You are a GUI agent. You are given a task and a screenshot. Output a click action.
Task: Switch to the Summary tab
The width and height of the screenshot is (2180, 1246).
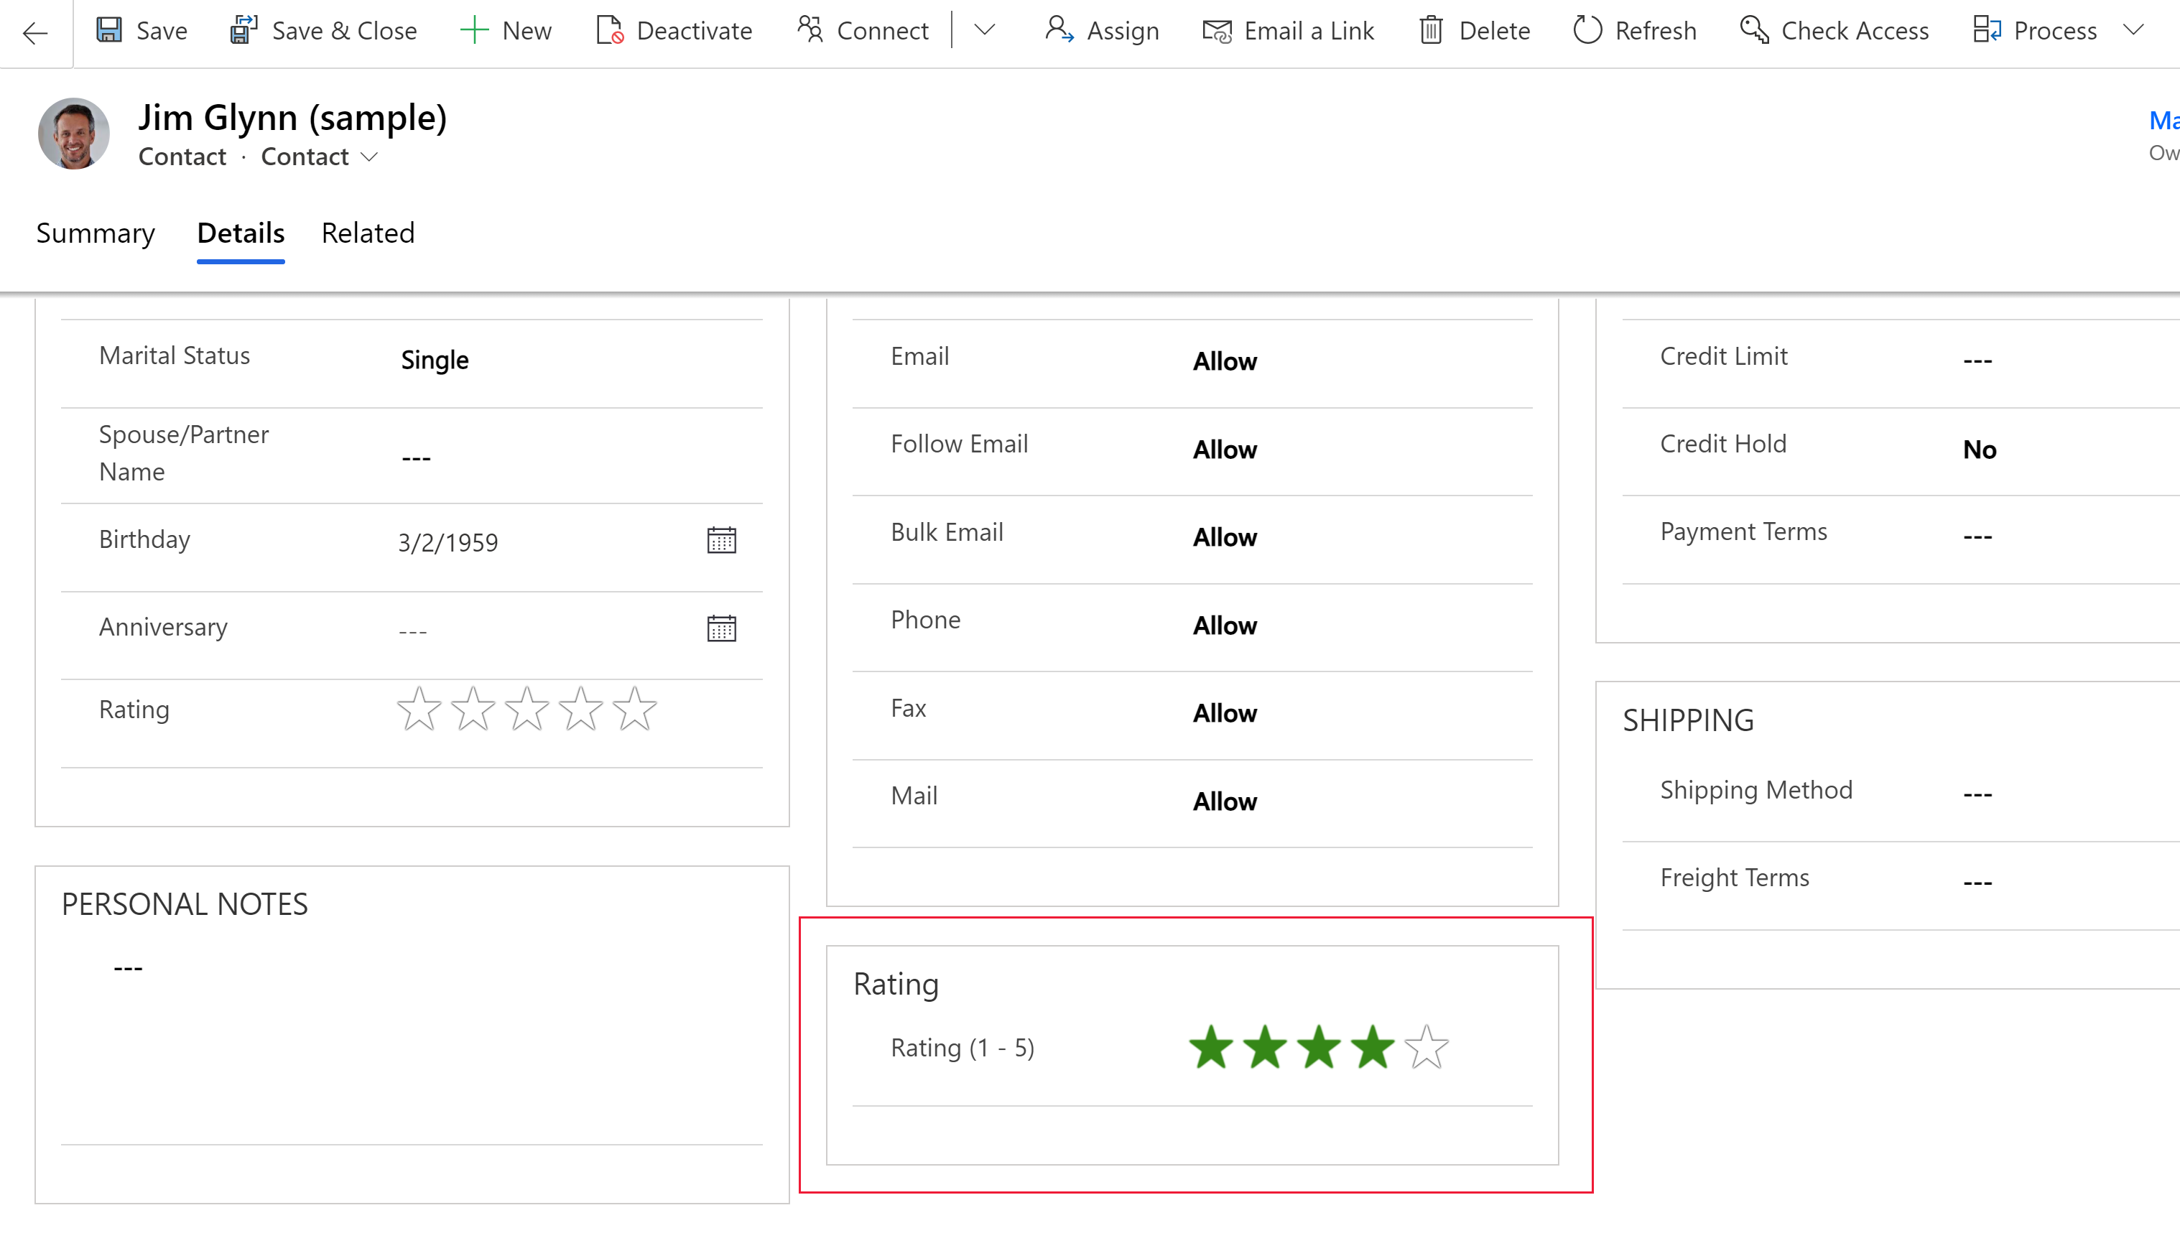[x=94, y=232]
